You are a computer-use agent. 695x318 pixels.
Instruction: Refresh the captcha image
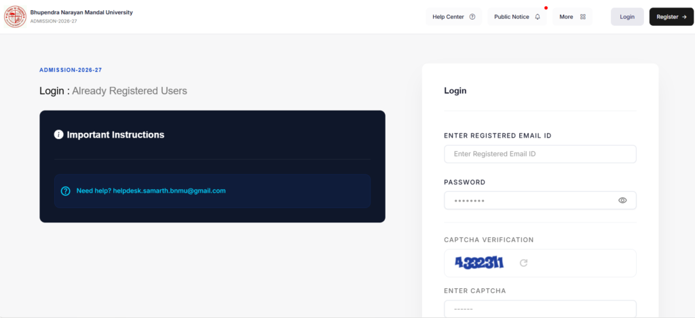[x=523, y=263]
